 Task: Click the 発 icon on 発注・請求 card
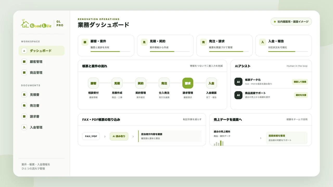[x=203, y=42]
